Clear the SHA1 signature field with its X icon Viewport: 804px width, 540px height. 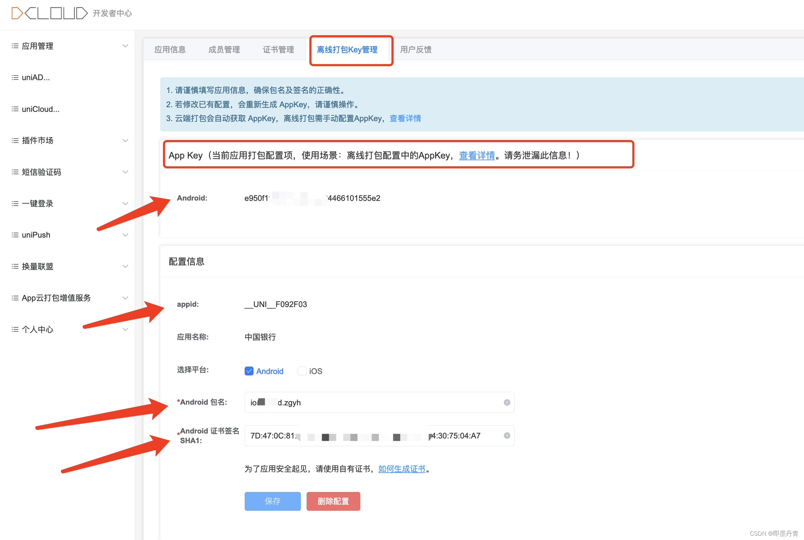[x=507, y=436]
